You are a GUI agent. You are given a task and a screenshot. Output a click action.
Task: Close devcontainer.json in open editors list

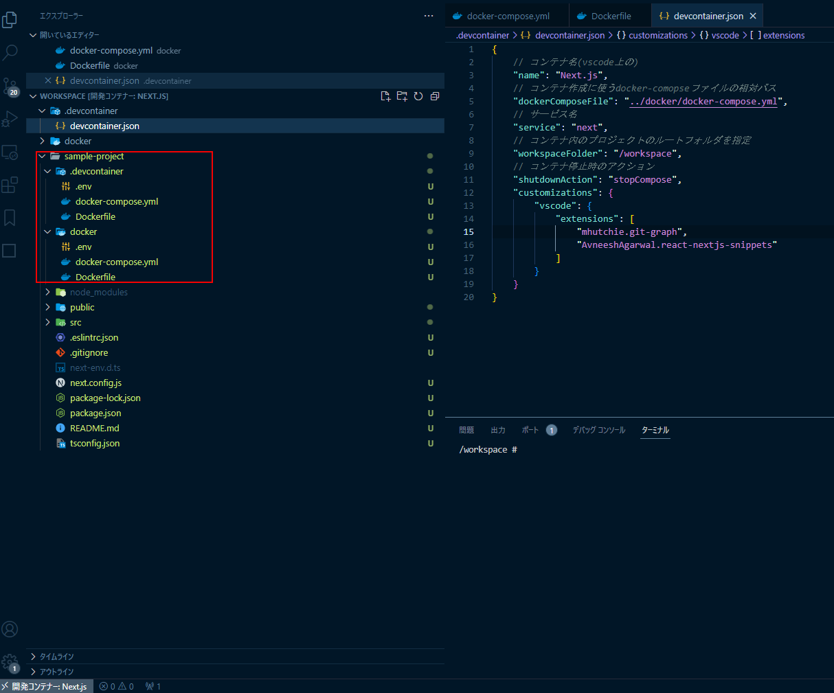pyautogui.click(x=48, y=80)
